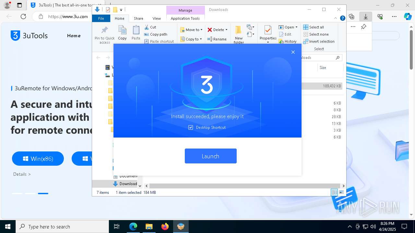Click the Copy icon in Explorer ribbon
Screen dimensions: 415x233
pos(122,33)
